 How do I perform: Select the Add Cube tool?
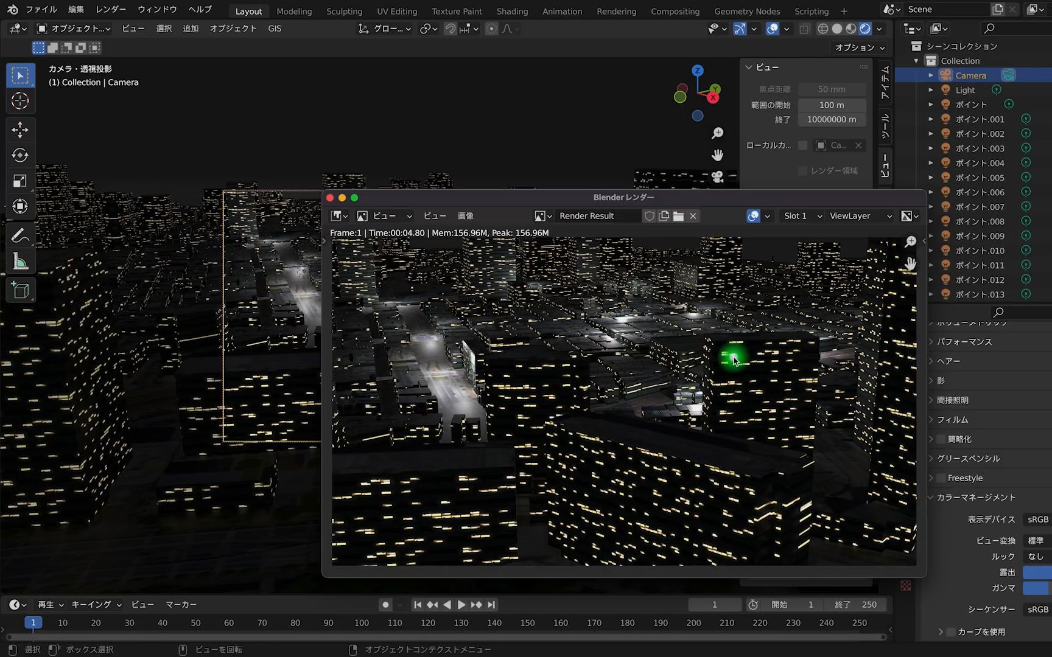tap(20, 290)
